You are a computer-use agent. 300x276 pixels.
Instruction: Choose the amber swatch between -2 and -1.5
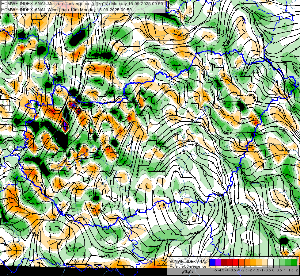pyautogui.click(x=253, y=262)
